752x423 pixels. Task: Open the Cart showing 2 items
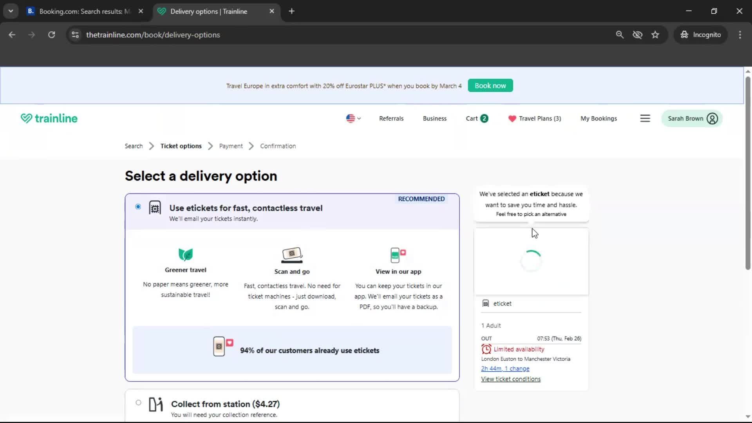[x=476, y=118]
